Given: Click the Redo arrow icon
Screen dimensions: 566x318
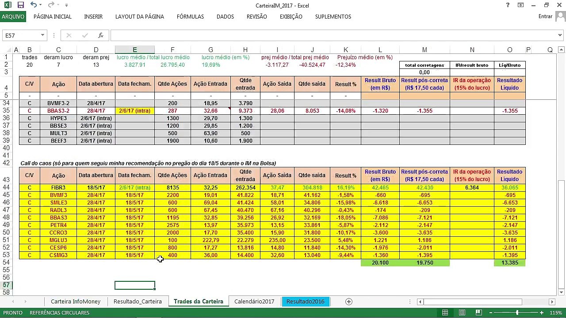Looking at the screenshot, I should 51,5.
